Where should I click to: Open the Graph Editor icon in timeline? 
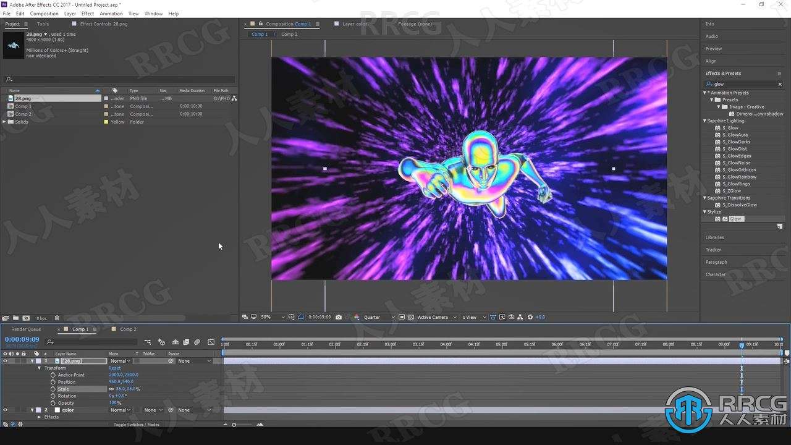[211, 342]
